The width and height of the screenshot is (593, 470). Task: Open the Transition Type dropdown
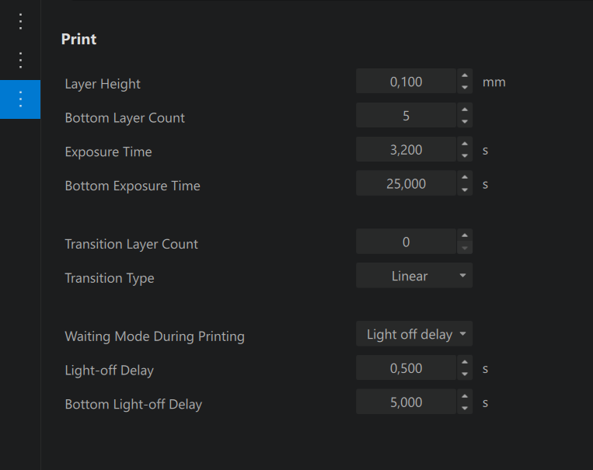click(x=414, y=276)
